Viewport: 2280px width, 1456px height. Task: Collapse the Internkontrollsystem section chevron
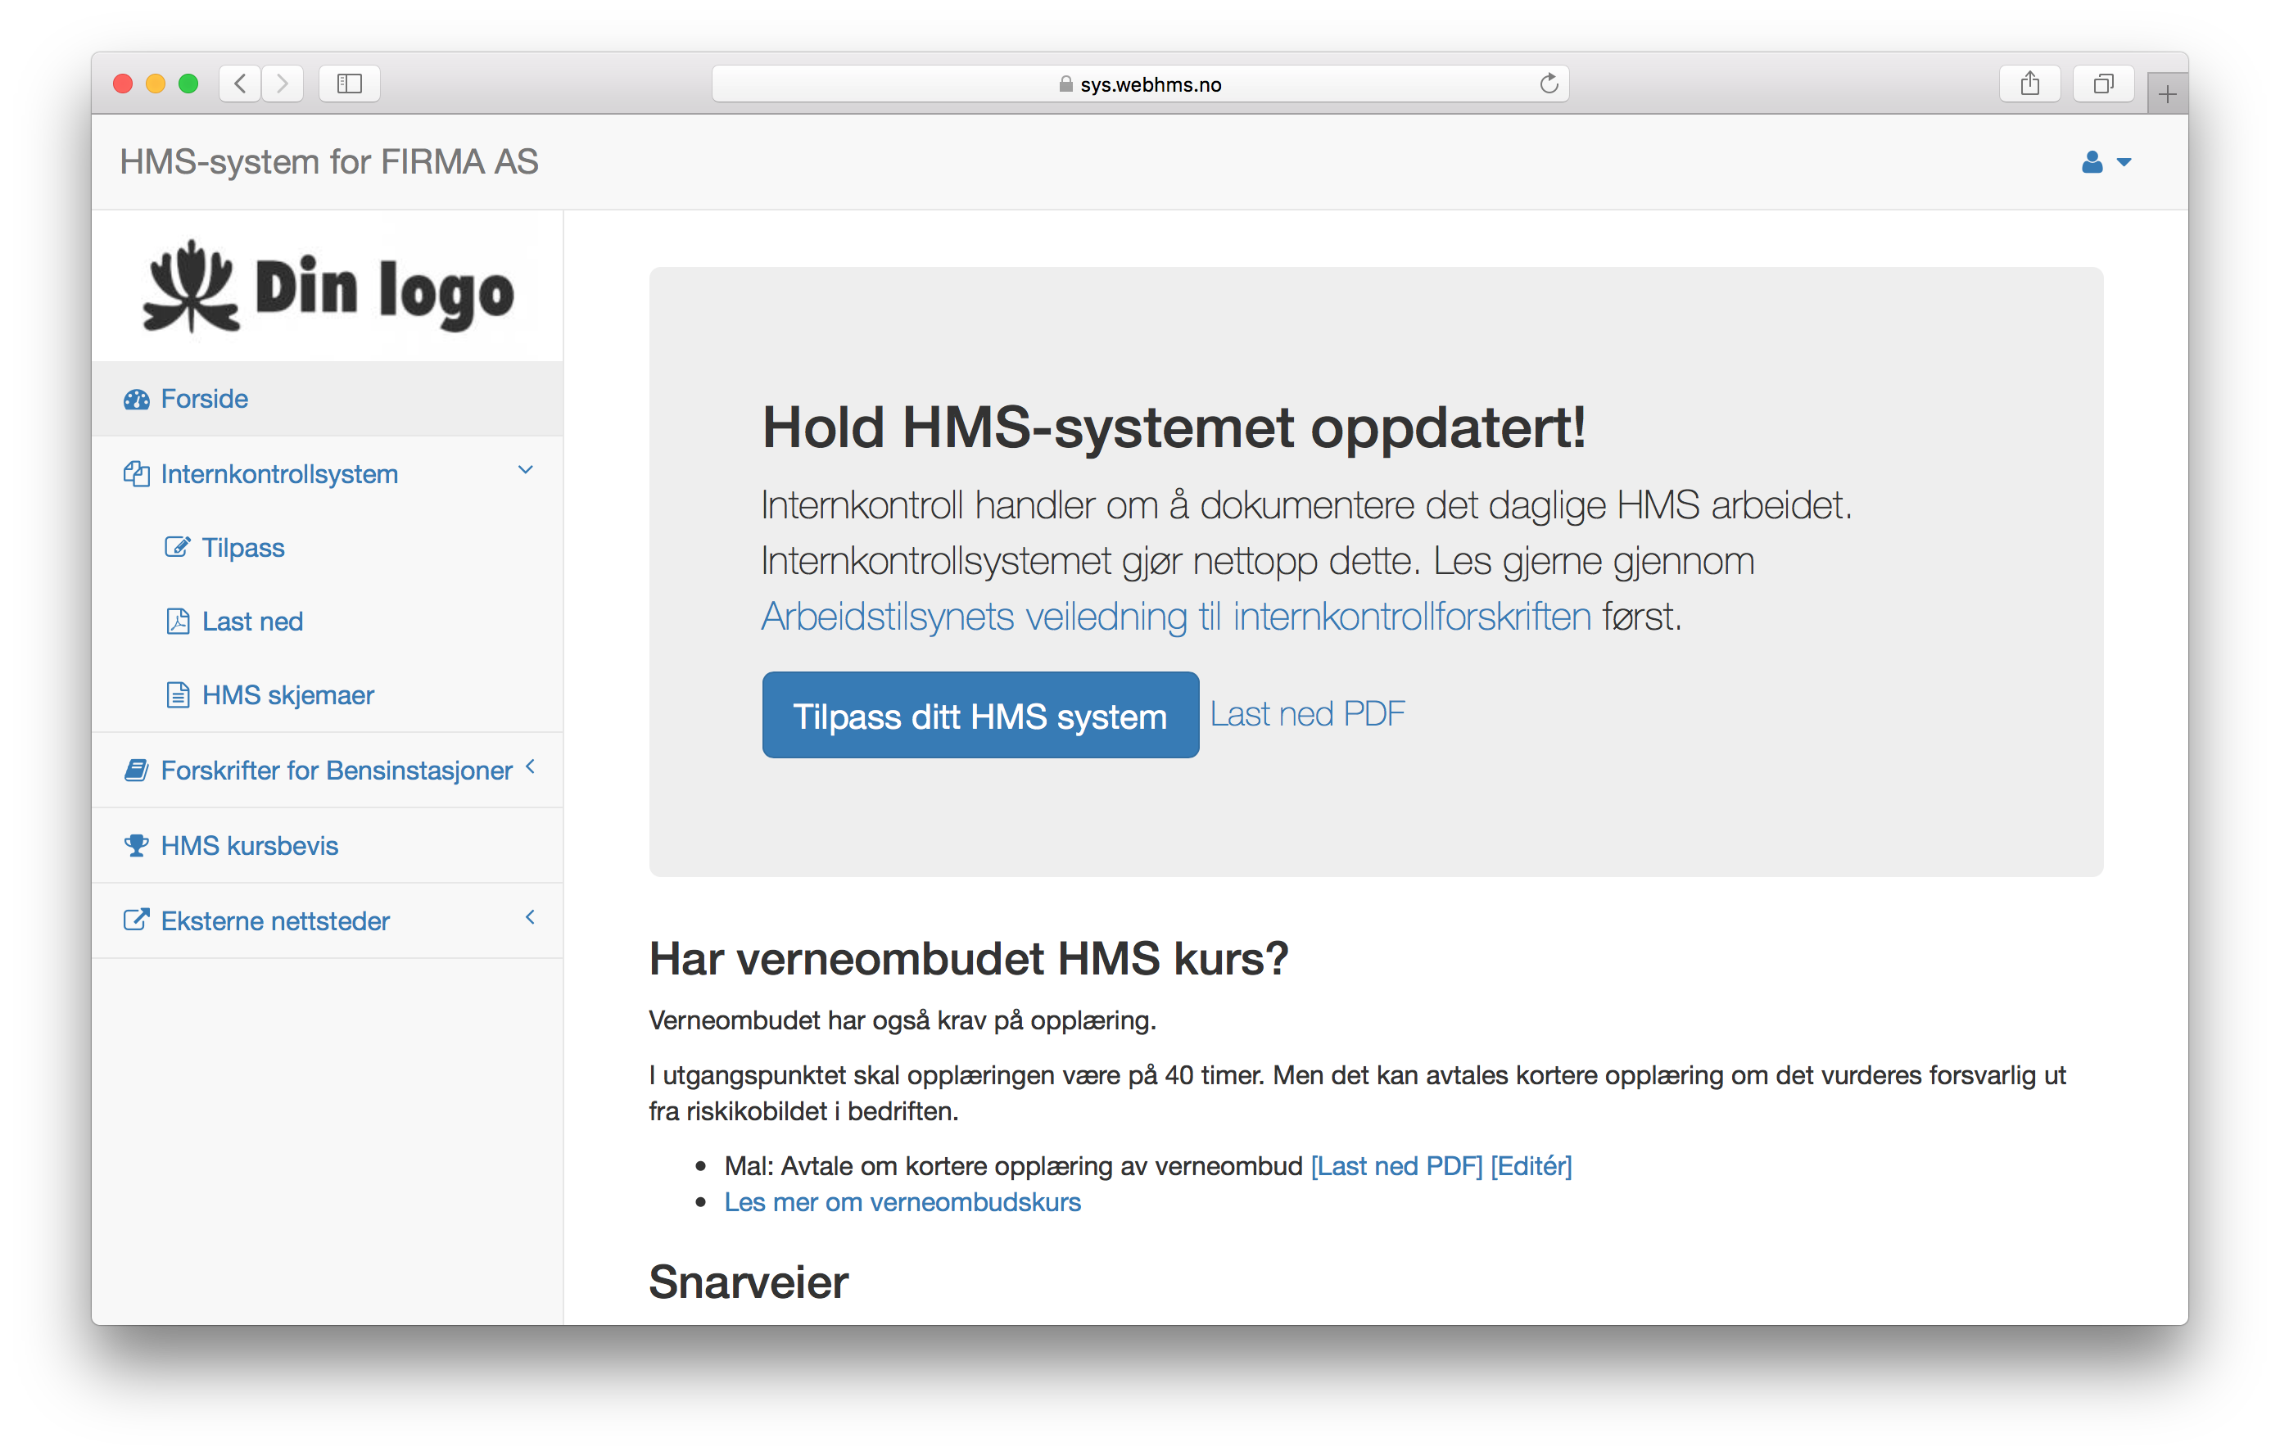[x=526, y=471]
